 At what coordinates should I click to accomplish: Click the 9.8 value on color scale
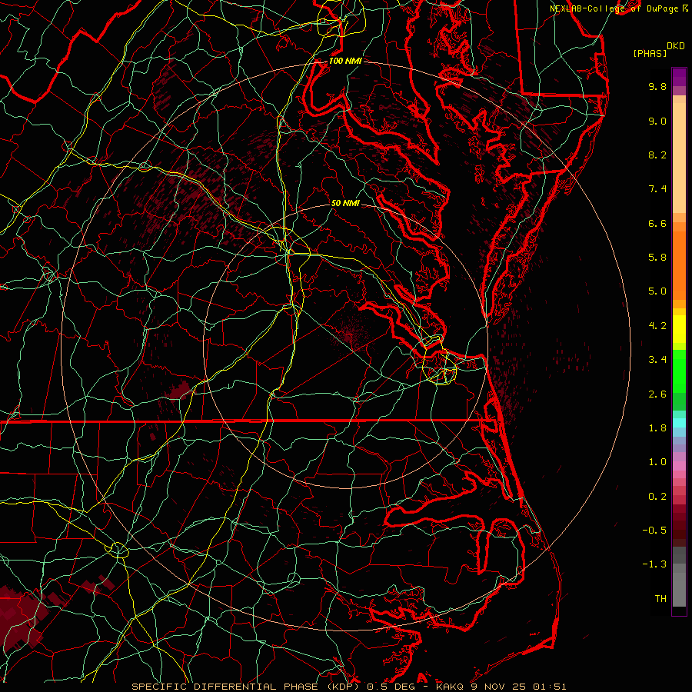point(657,86)
